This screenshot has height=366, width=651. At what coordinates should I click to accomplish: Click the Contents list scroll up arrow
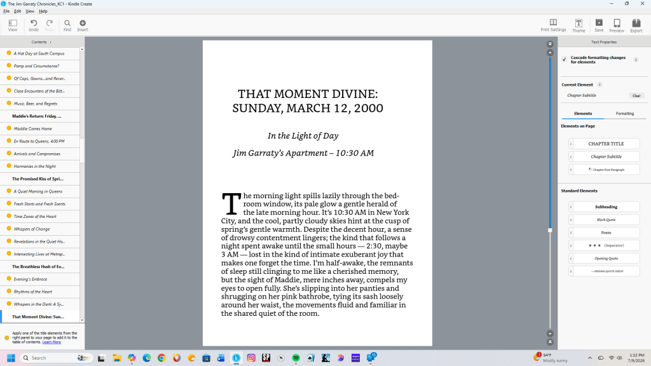tap(82, 50)
